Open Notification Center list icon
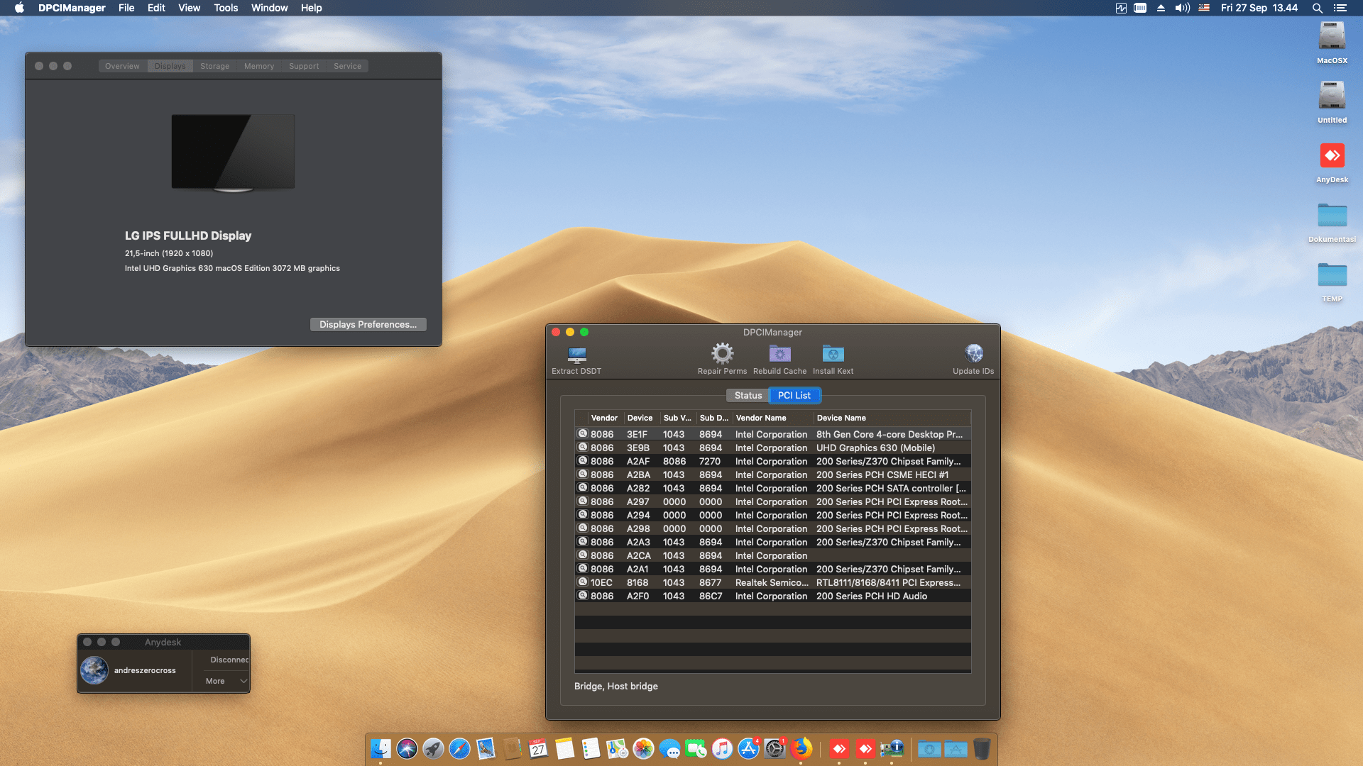This screenshot has height=766, width=1363. [1340, 8]
